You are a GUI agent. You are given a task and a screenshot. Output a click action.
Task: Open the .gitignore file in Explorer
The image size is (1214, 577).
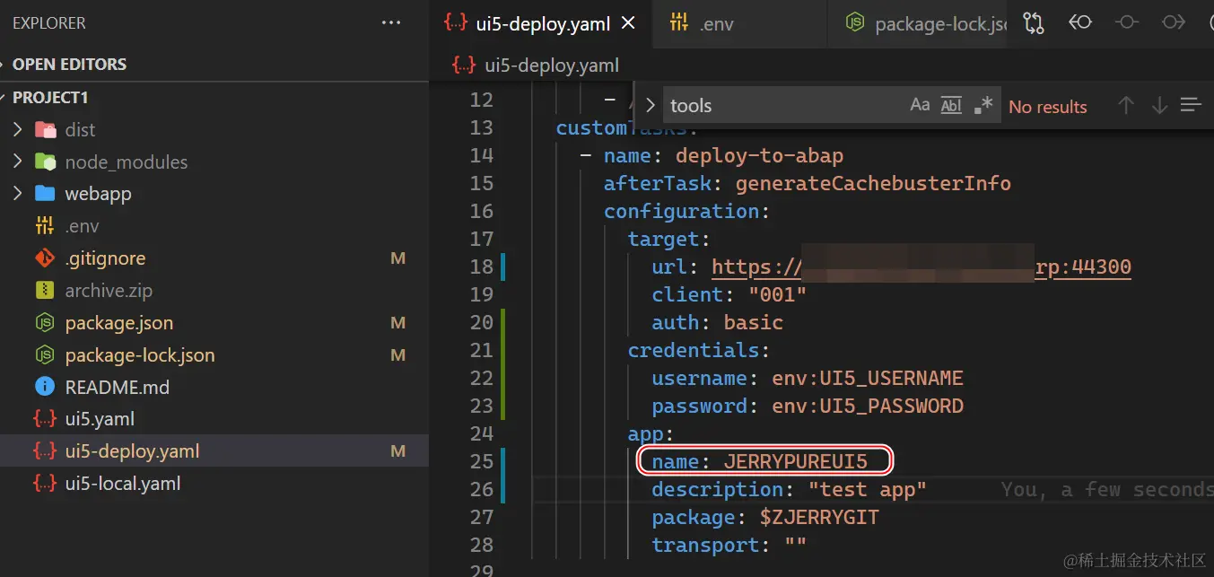coord(214,258)
